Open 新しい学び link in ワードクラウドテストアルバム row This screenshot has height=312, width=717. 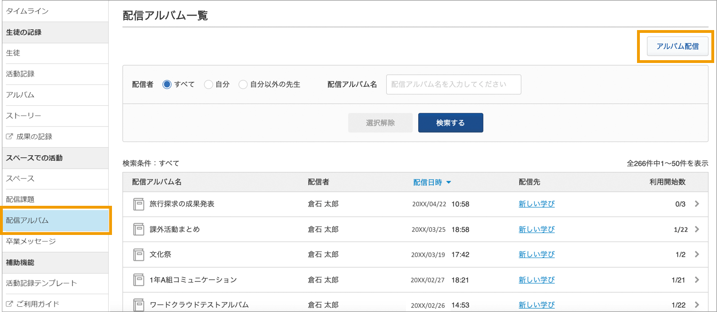(x=537, y=304)
